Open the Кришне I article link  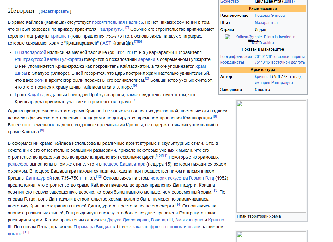click(60, 36)
